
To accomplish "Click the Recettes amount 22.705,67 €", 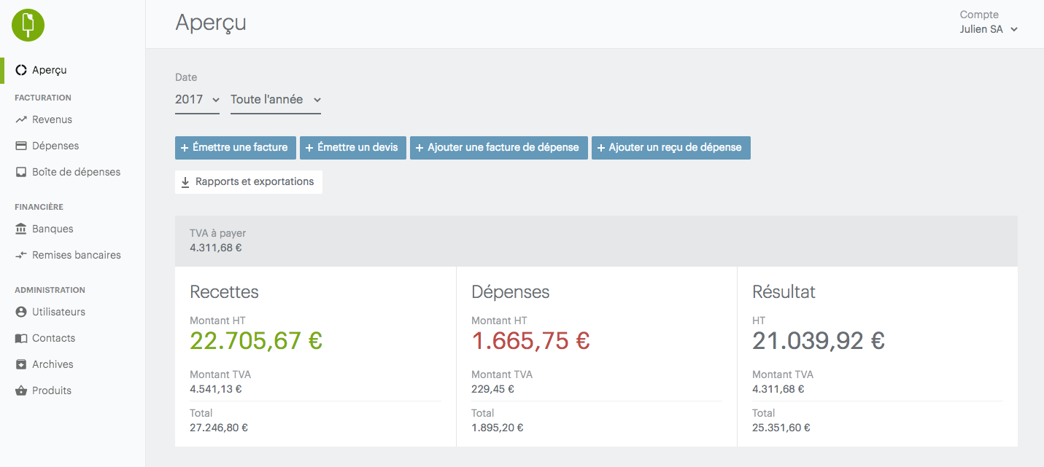I will click(256, 340).
